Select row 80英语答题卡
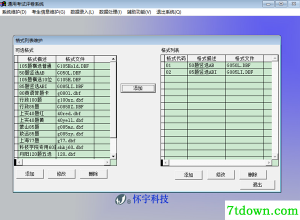 37,93
